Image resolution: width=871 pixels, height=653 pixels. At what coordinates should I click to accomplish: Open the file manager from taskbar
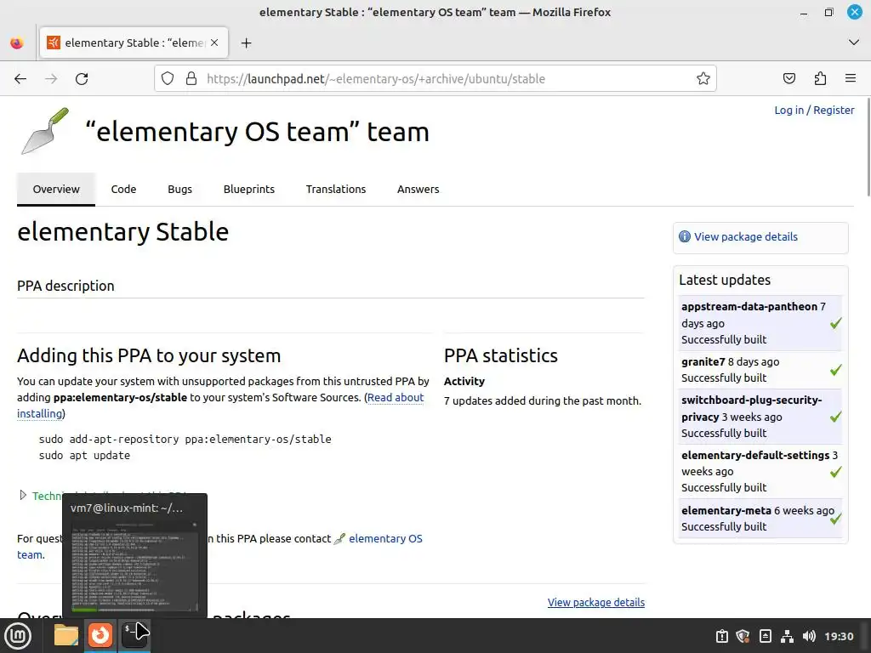(65, 635)
